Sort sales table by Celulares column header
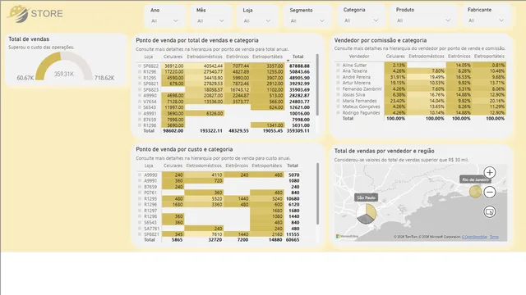The width and height of the screenshot is (526, 295). point(173,57)
